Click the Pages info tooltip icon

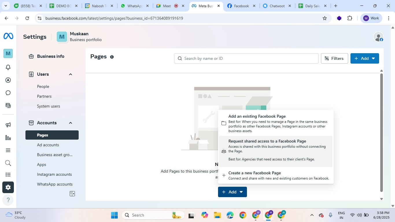[x=112, y=57]
